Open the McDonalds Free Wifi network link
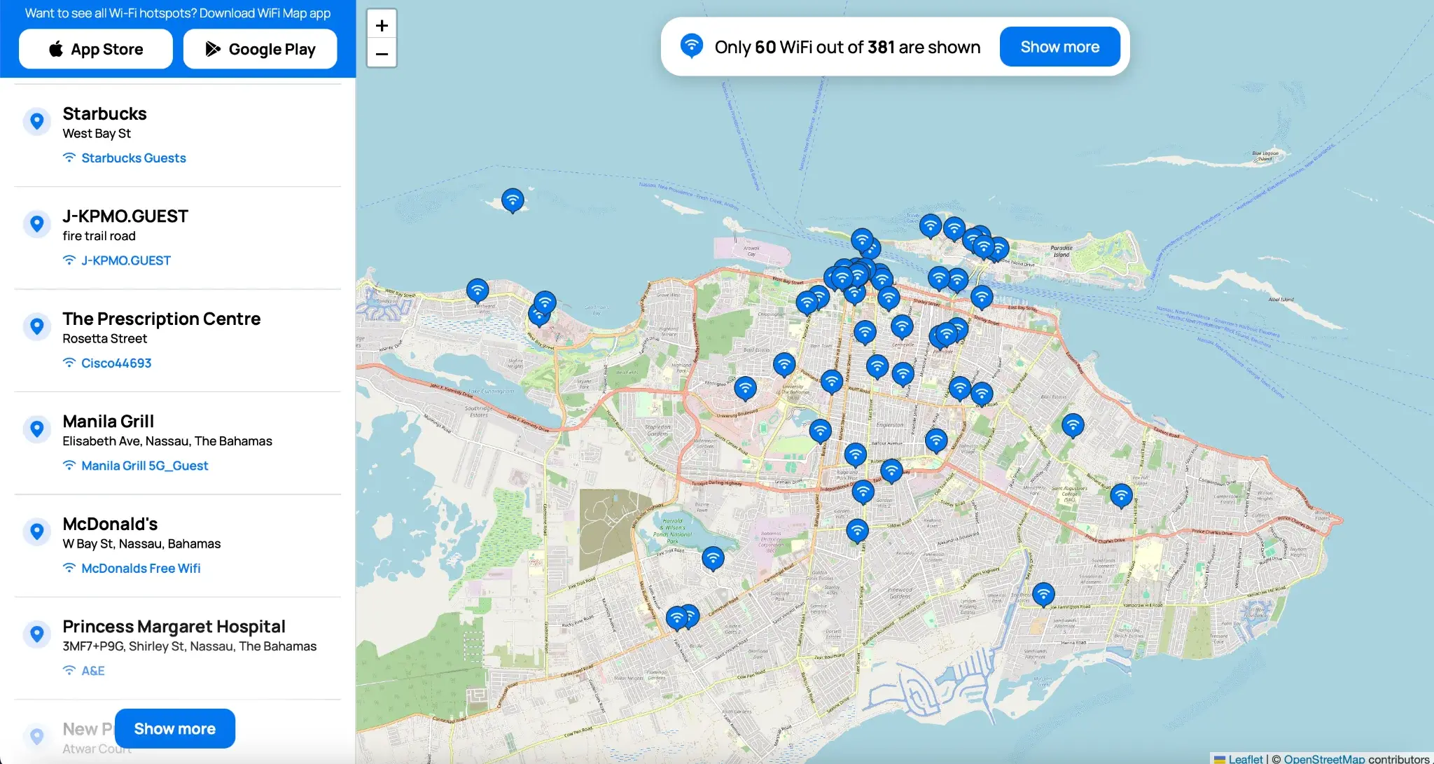Screen dimensions: 1434x764 tap(141, 568)
